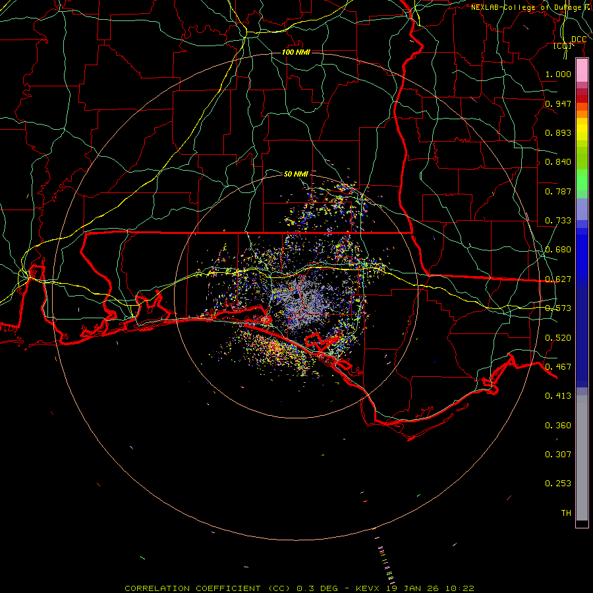Click the 0.360 legend value
This screenshot has width=593, height=593.
pyautogui.click(x=557, y=425)
